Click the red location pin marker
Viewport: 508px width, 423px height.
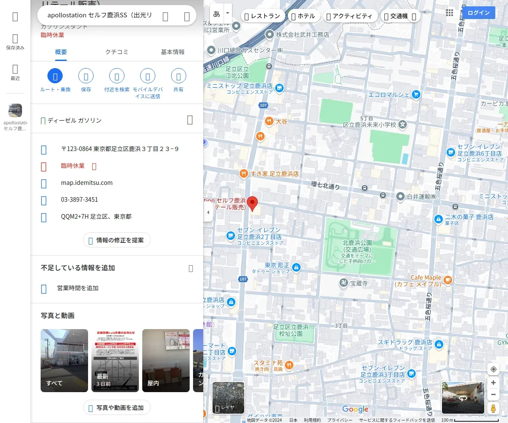pyautogui.click(x=252, y=204)
